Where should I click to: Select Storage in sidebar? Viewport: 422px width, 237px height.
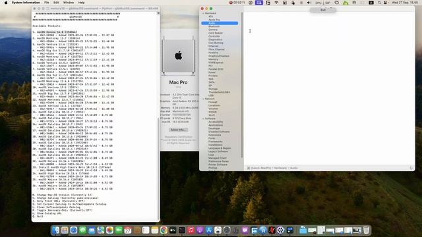(213, 89)
